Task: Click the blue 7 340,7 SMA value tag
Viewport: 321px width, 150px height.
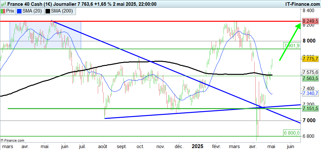Action: (x=310, y=93)
